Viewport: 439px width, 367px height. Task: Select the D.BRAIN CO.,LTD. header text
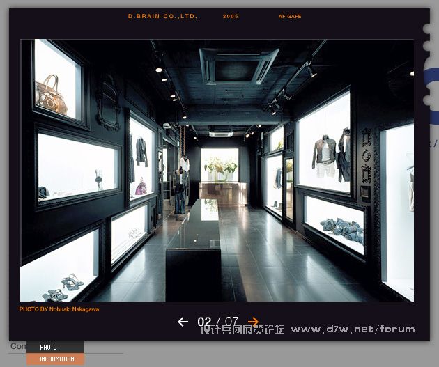(x=162, y=16)
